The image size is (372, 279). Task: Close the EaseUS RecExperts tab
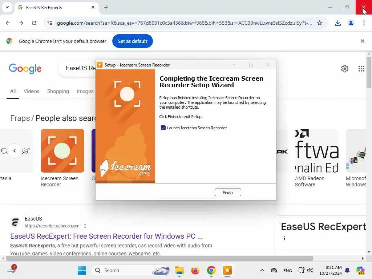(93, 7)
